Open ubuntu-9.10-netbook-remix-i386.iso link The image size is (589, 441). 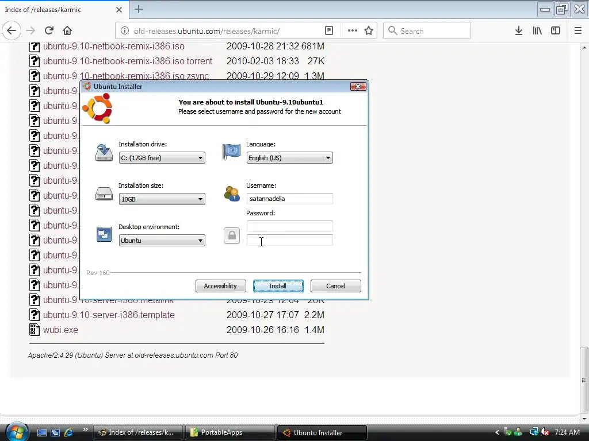click(x=114, y=46)
